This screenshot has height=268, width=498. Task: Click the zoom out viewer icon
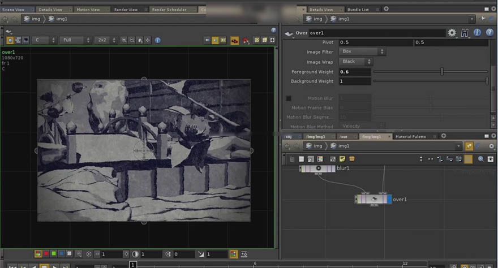[x=132, y=40]
